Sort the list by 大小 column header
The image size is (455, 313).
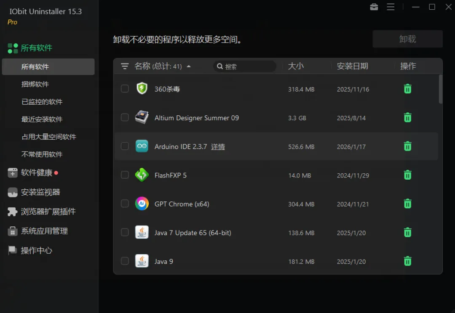pos(296,66)
